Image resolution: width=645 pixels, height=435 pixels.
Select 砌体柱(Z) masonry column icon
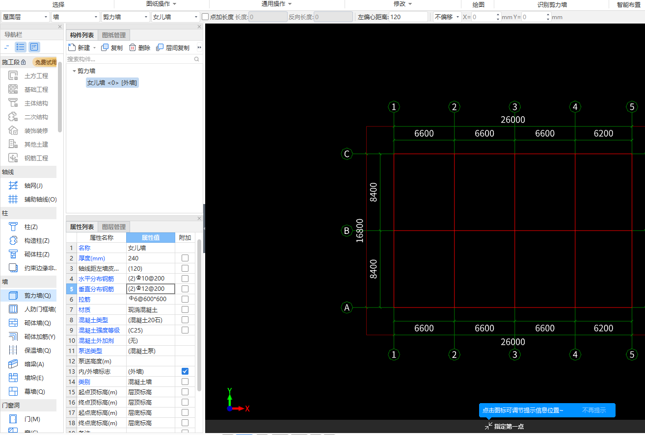tap(14, 255)
